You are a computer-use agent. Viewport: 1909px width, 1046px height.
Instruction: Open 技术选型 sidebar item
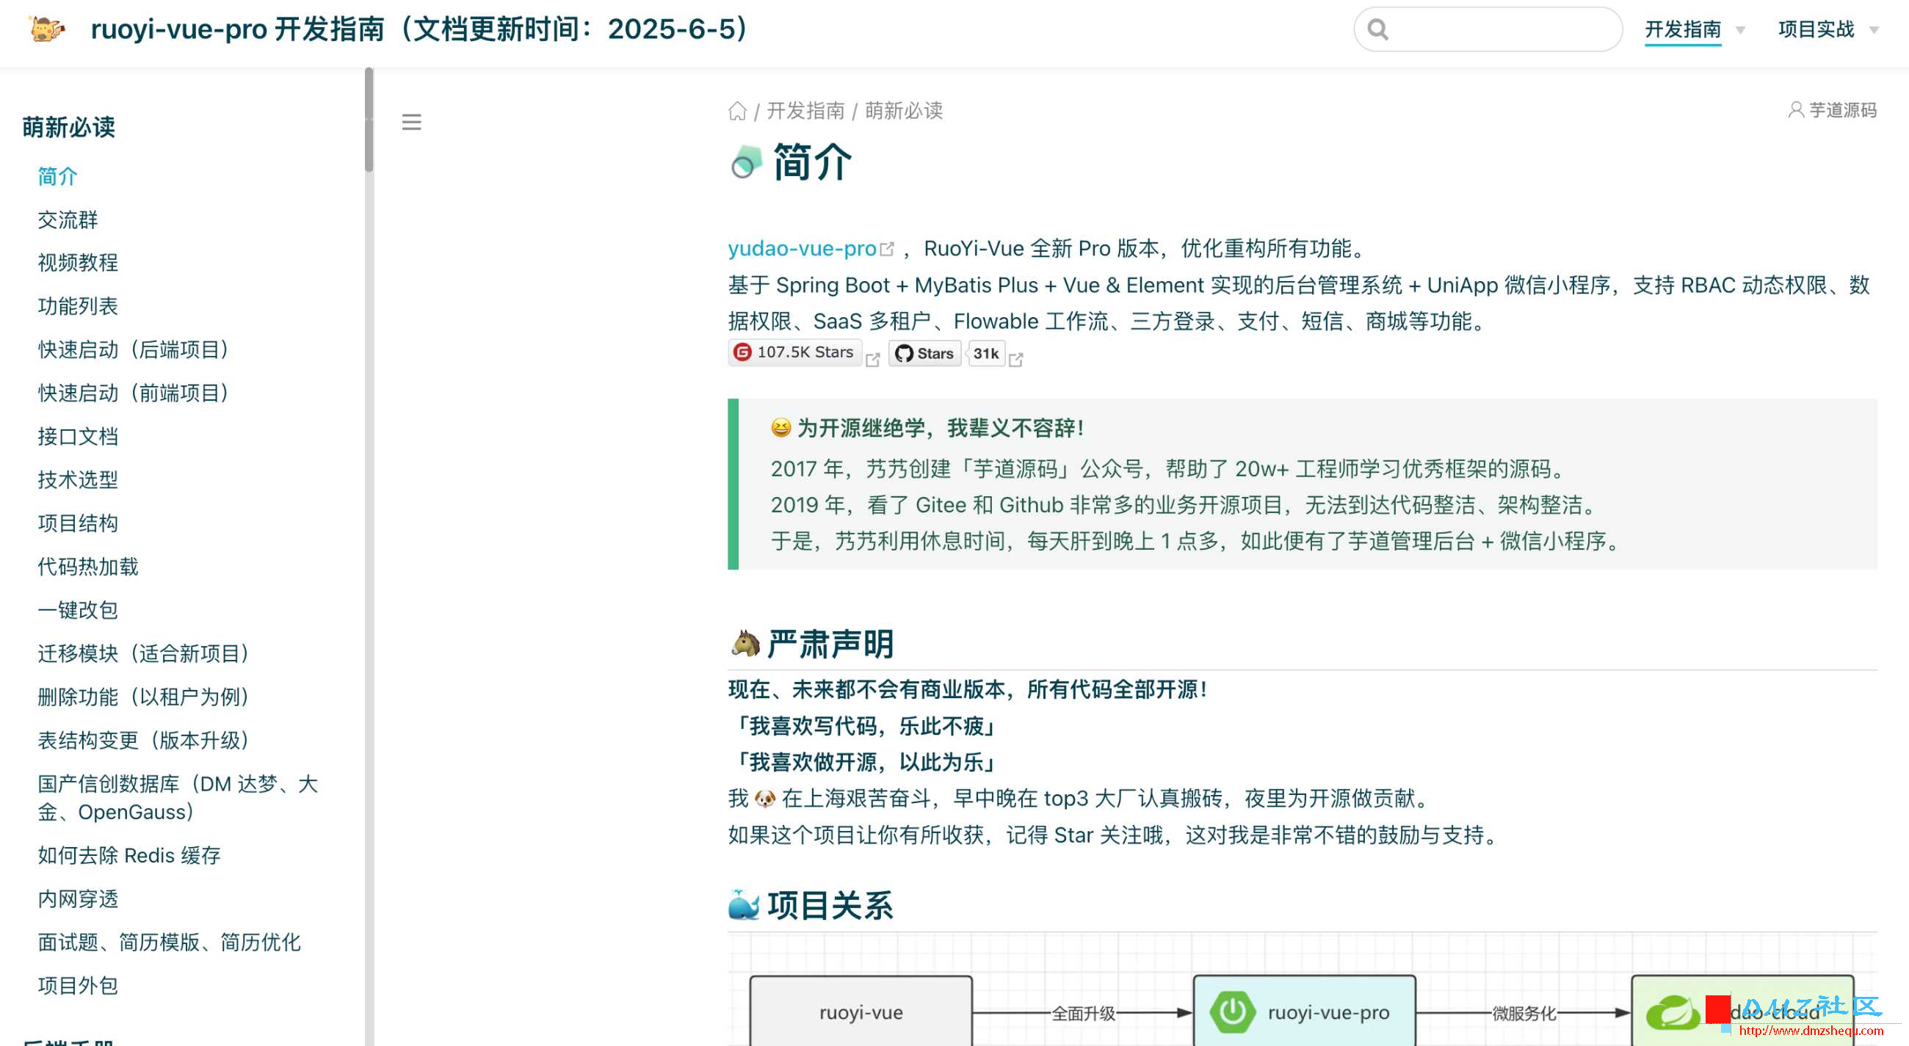pos(78,480)
